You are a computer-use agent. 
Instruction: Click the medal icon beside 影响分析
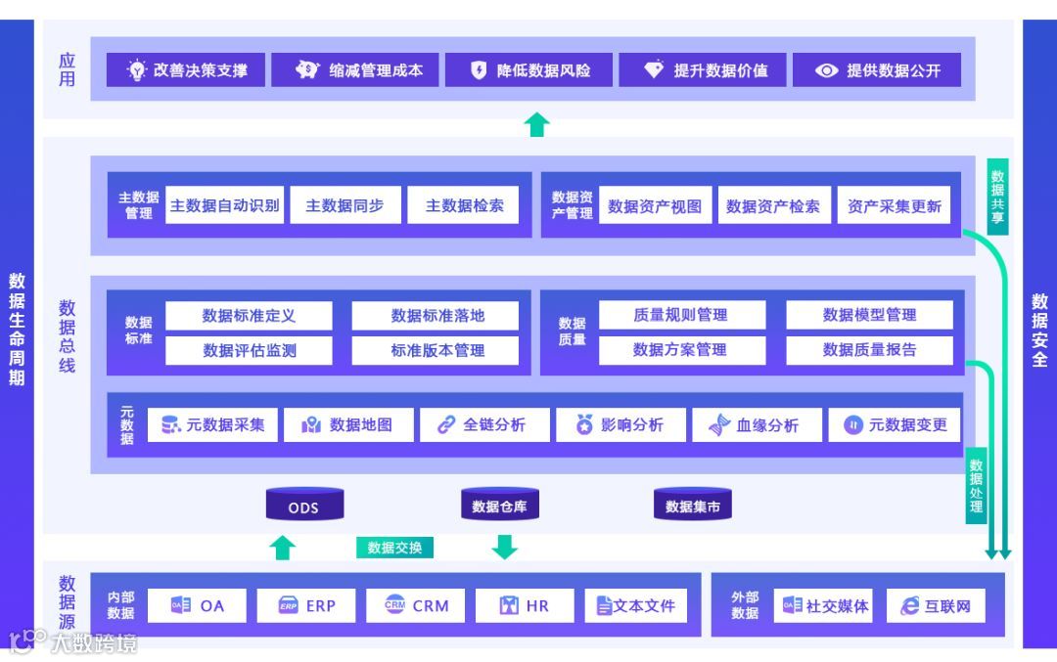click(584, 424)
